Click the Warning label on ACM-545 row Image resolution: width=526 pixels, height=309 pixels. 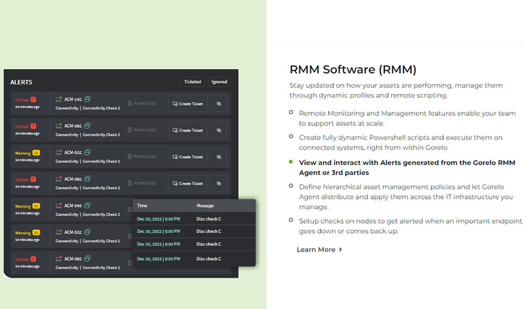click(23, 206)
